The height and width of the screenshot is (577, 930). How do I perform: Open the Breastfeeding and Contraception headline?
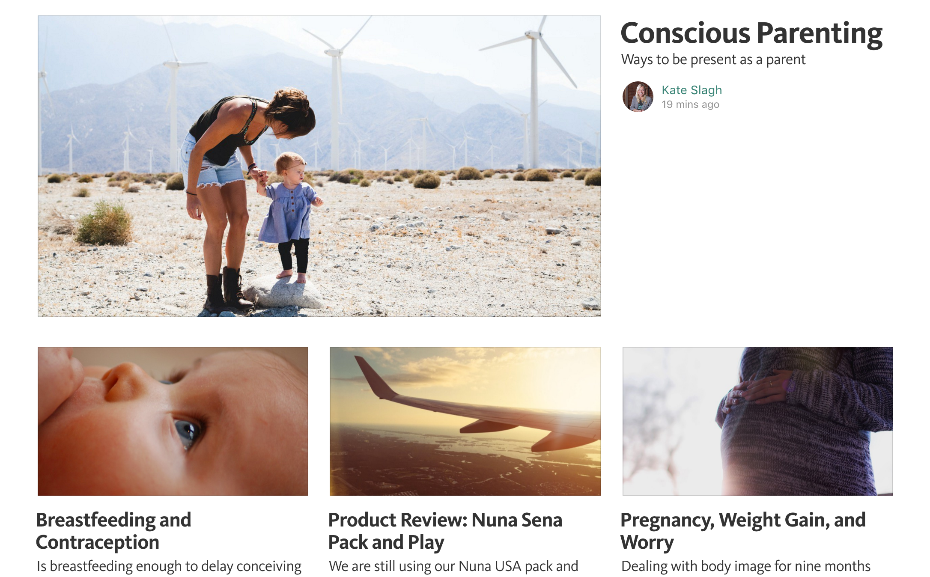pyautogui.click(x=113, y=531)
